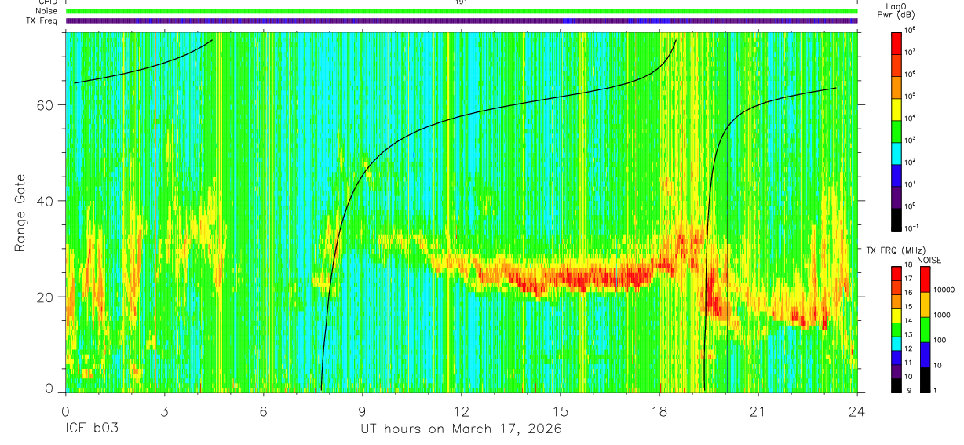This screenshot has height=445, width=964.
Task: Pick the purple segment of the TX FRQ colorbar
Action: (896, 371)
